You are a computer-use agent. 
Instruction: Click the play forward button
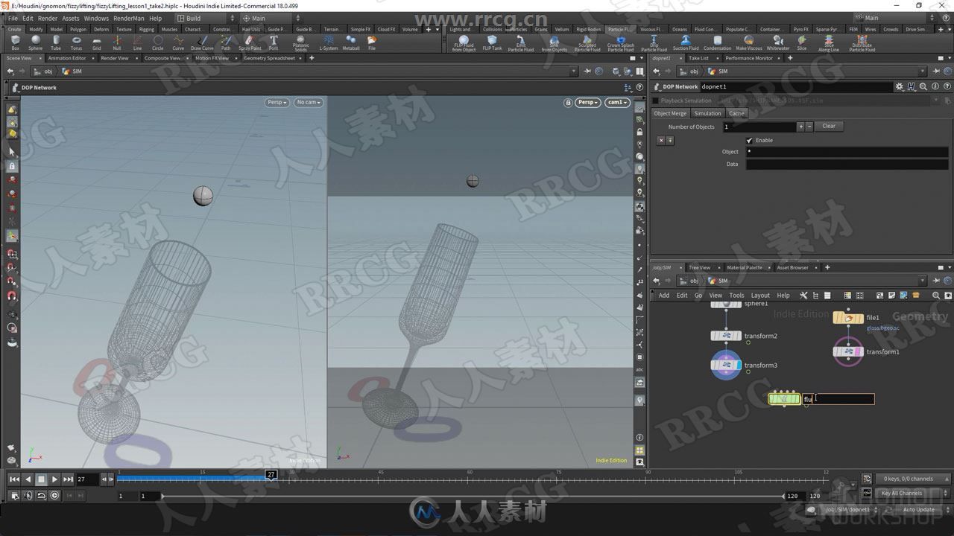55,479
